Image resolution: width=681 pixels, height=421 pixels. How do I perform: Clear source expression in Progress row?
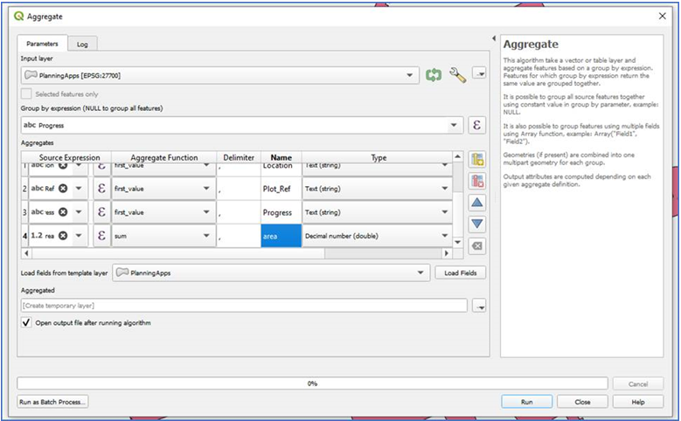63,211
